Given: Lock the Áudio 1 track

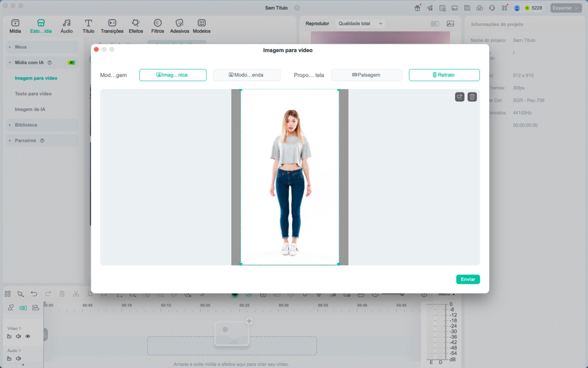Looking at the screenshot, I should point(9,359).
